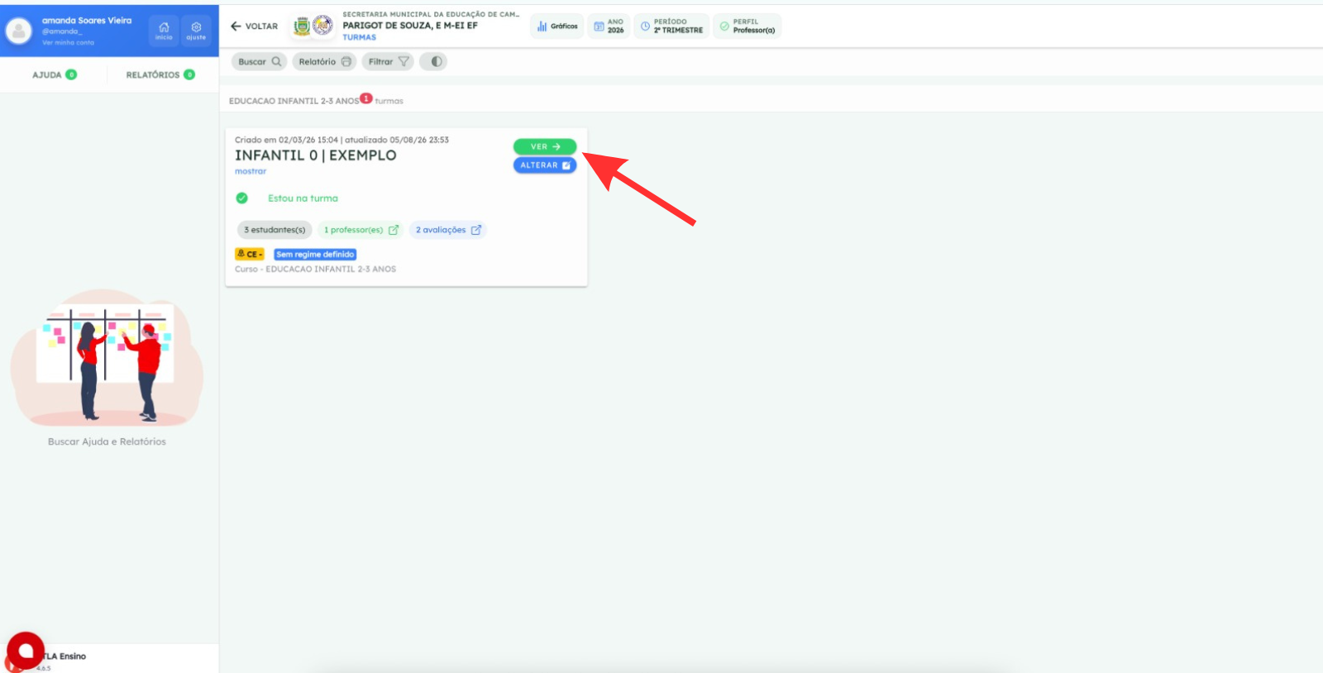The height and width of the screenshot is (673, 1323).
Task: Click the Curso - EDUCACAO INFANTIL 2-3 ANOS text
Action: (x=315, y=270)
